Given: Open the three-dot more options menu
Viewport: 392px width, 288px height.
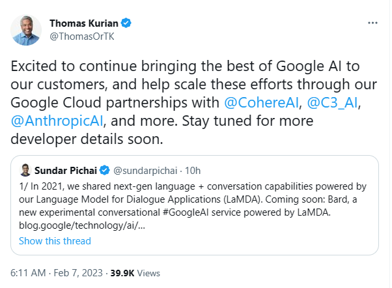Looking at the screenshot, I should [x=372, y=23].
